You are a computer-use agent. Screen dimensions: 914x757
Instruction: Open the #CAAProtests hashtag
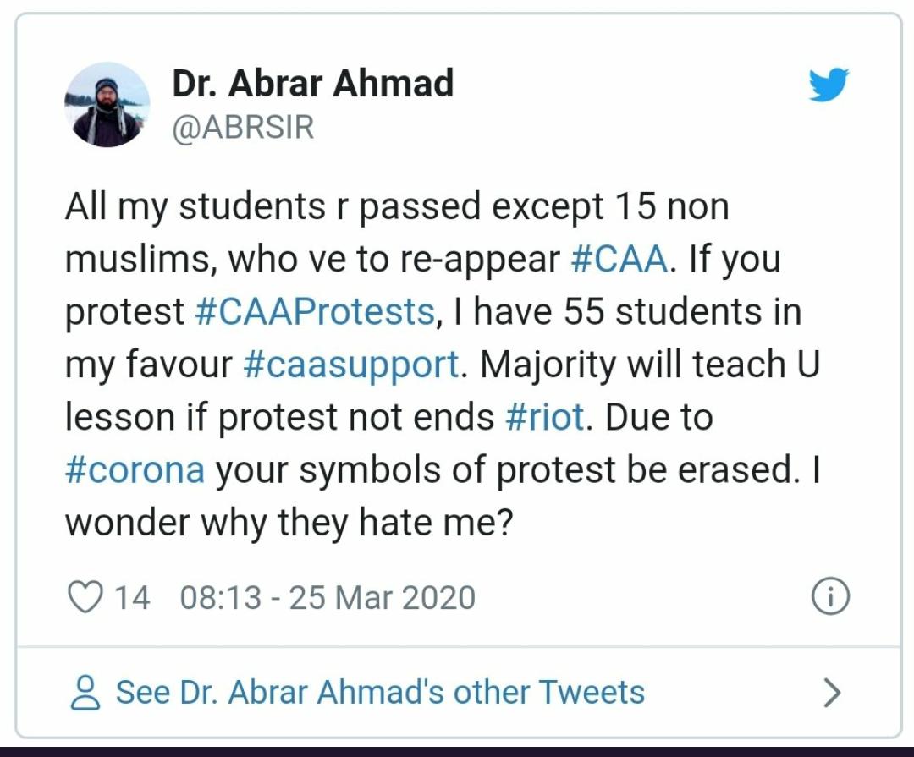tap(315, 312)
